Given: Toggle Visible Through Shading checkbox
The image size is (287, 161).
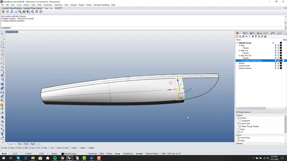Looking at the screenshot, I should pos(240,126).
